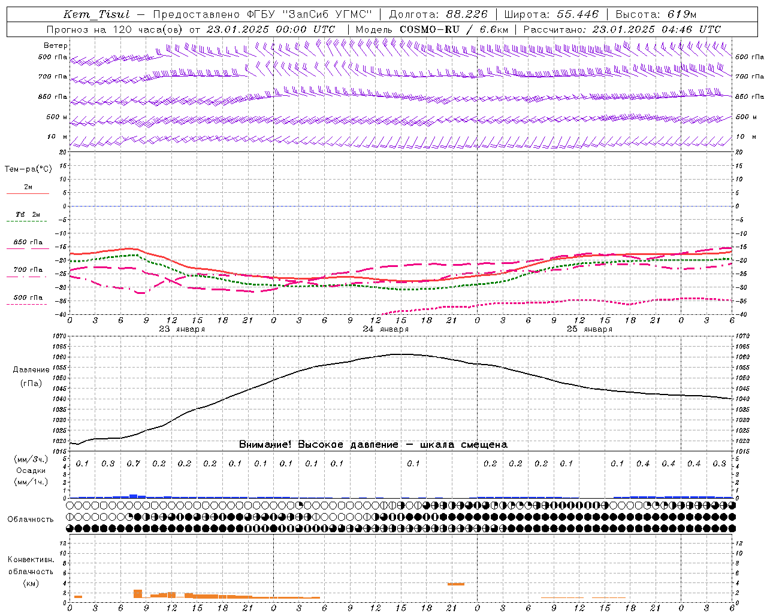Click the '(мм/3ч.)' precipitation unit label

pos(31,459)
